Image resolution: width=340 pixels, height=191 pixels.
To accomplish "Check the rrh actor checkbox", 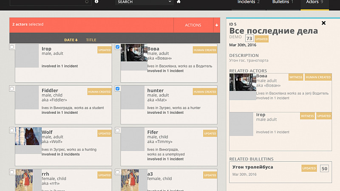I will point(12,172).
